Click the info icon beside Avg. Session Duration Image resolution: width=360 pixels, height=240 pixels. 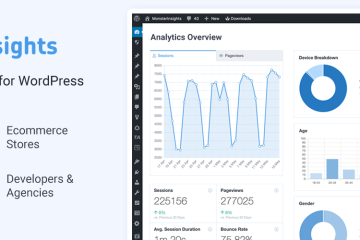[210, 229]
